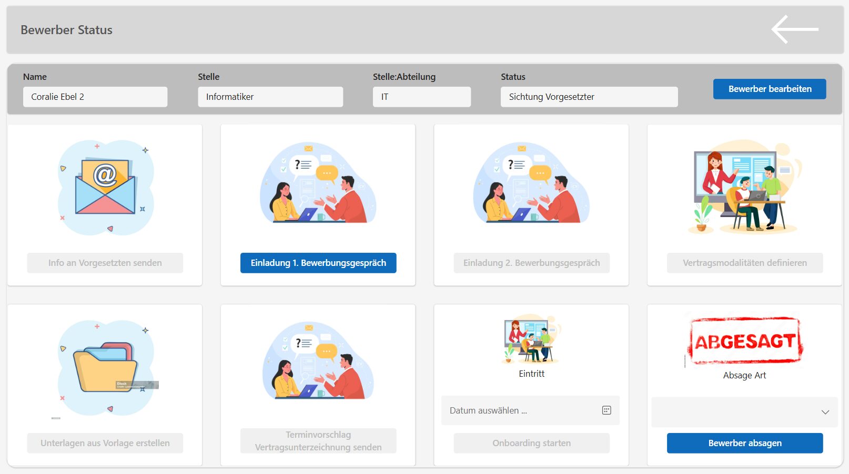Click the contract modalities meeting illustration
Image resolution: width=849 pixels, height=474 pixels.
[744, 188]
